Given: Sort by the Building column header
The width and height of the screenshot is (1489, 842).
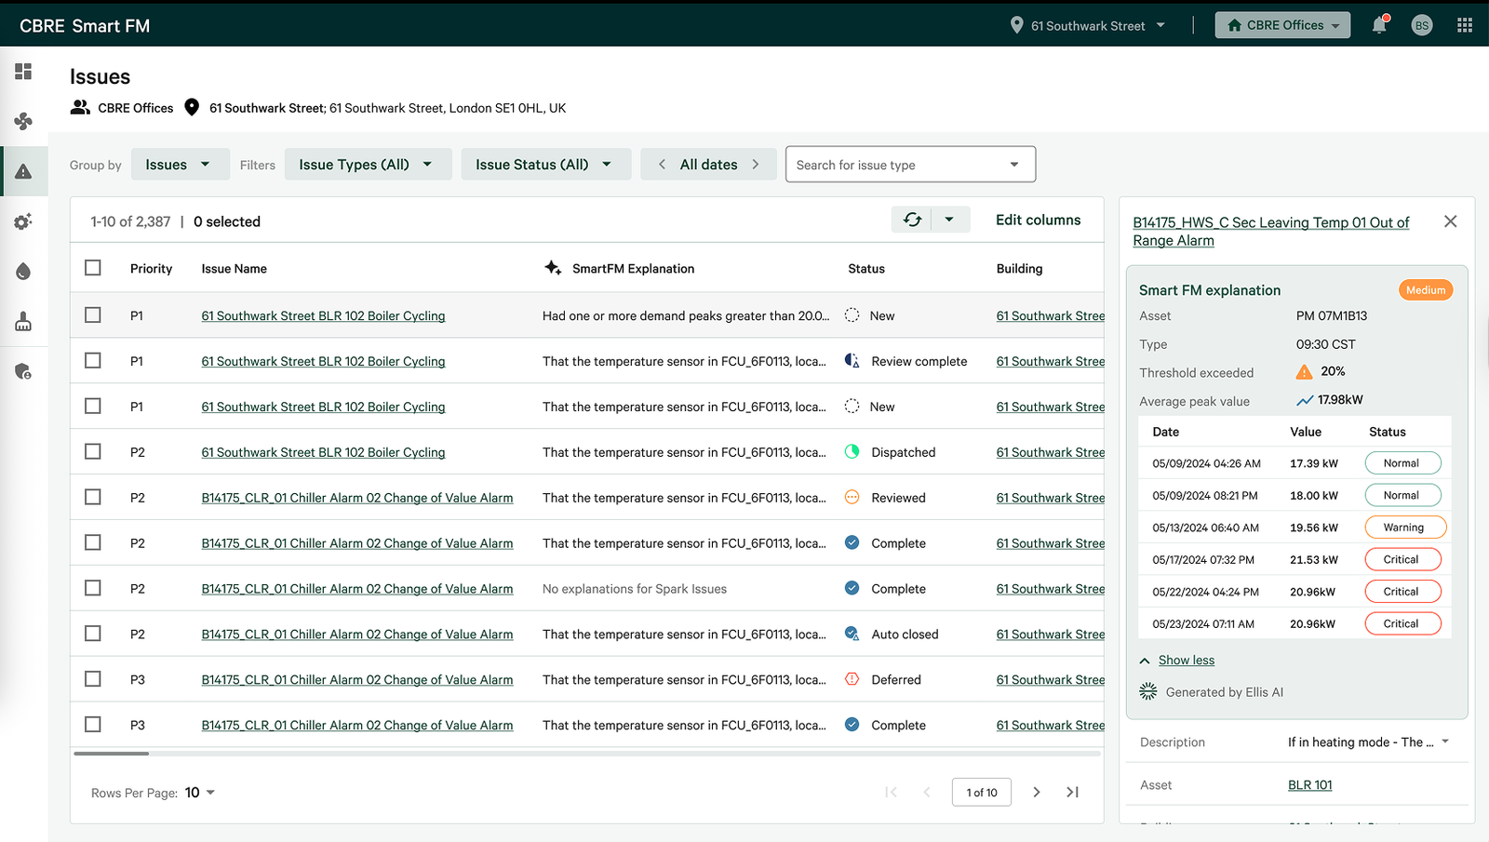Looking at the screenshot, I should pyautogui.click(x=1019, y=268).
